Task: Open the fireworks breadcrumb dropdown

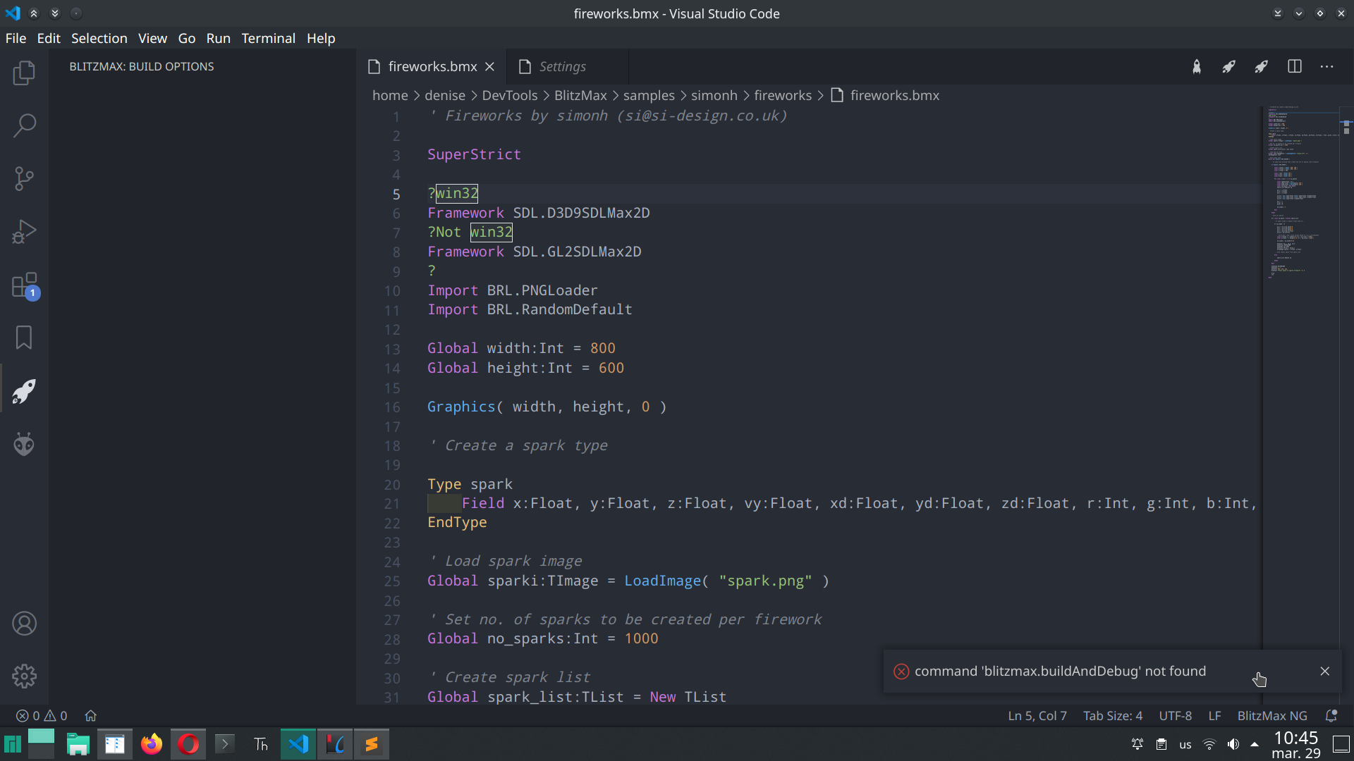Action: click(x=783, y=95)
